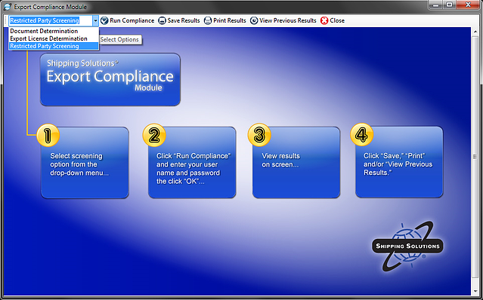Click the vertical scrollbar thumb grip
Screen dimensions: 483x300
coord(475,157)
